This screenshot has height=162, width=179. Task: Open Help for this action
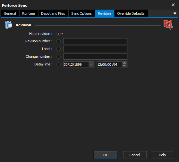(162, 155)
